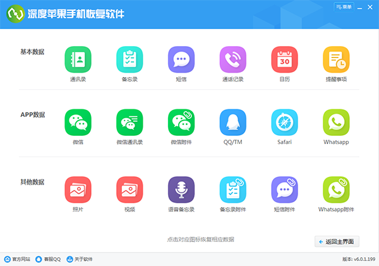Viewport: 379px width, 266px height.
Task: Open the 照片 photos icon
Action: point(78,189)
